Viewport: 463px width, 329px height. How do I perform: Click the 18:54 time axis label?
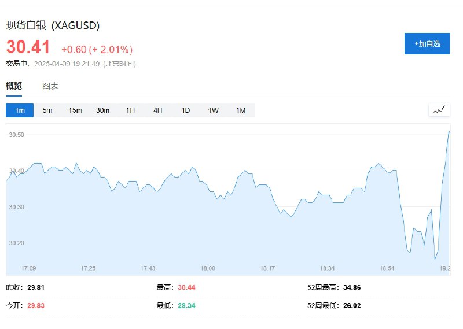point(387,268)
